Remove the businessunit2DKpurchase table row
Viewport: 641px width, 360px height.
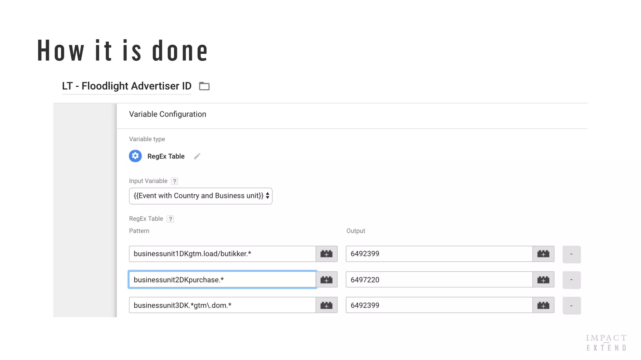571,280
